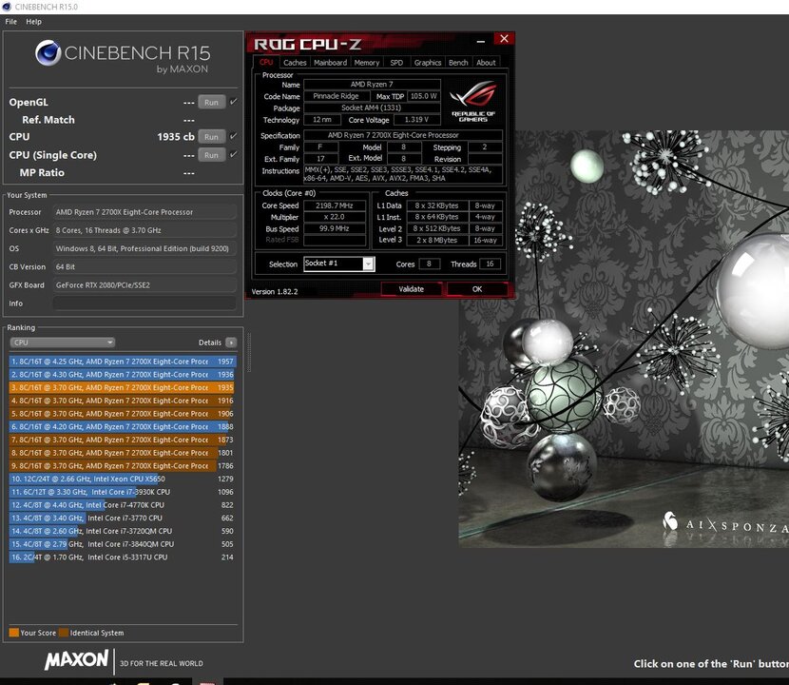The width and height of the screenshot is (789, 685).
Task: Minimize the ROG CPU-Z window
Action: 481,41
